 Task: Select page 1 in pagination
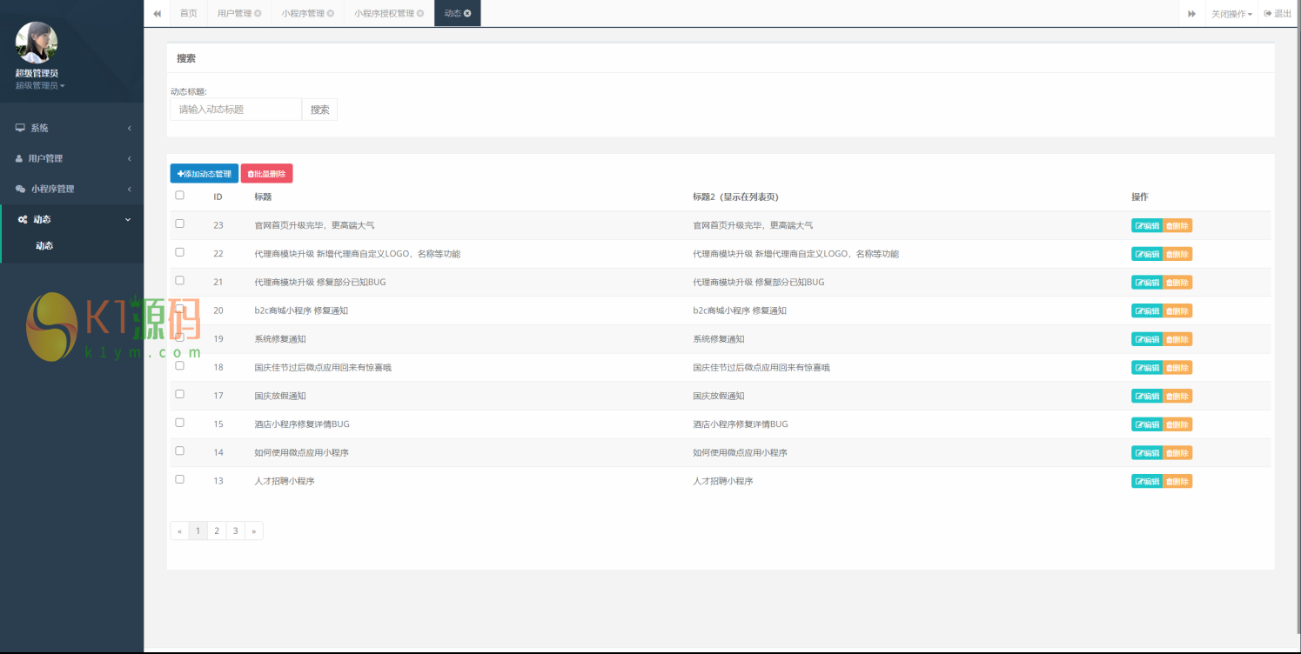tap(198, 531)
